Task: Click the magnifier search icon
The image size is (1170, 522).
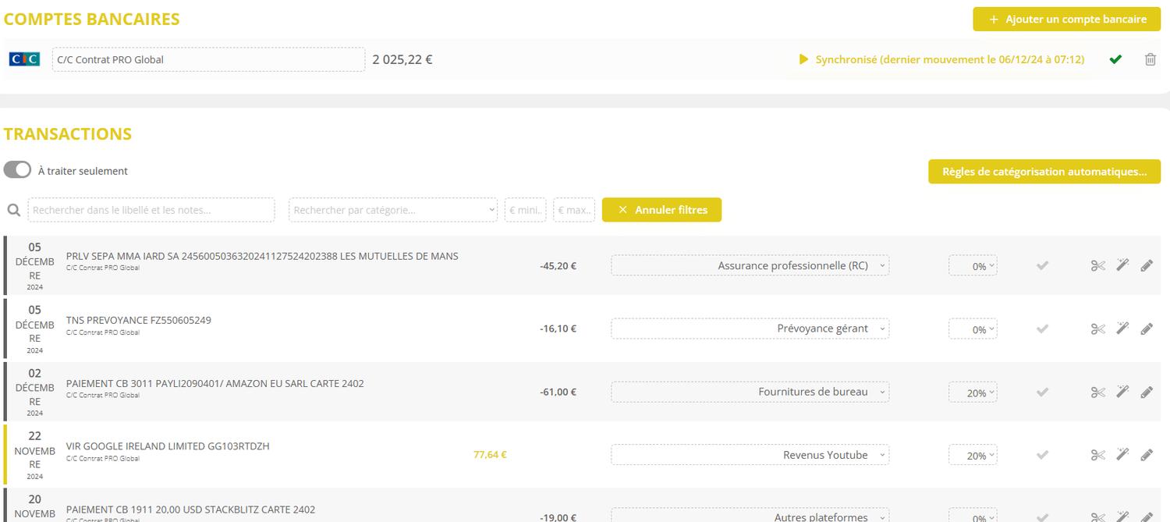Action: click(x=13, y=210)
